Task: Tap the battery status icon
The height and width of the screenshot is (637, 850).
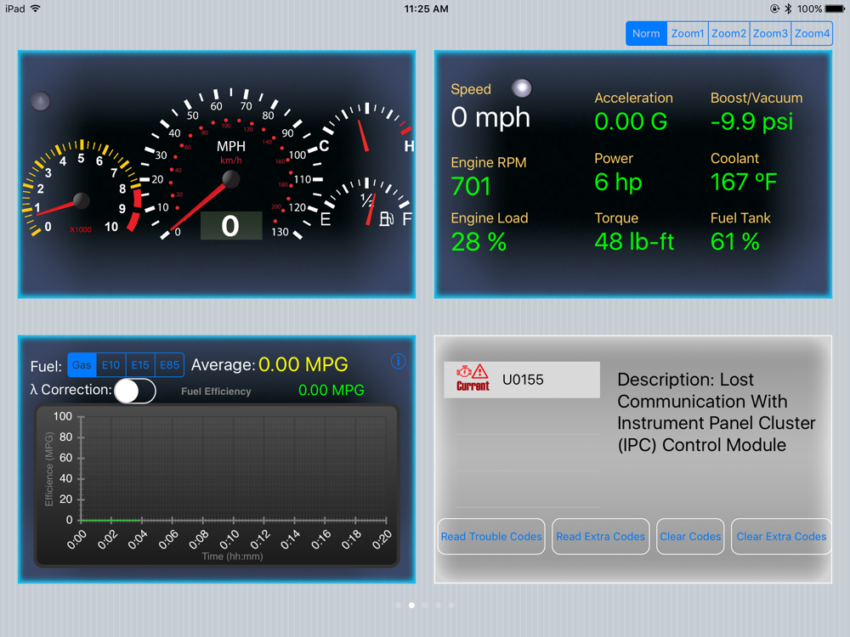Action: 835,8
